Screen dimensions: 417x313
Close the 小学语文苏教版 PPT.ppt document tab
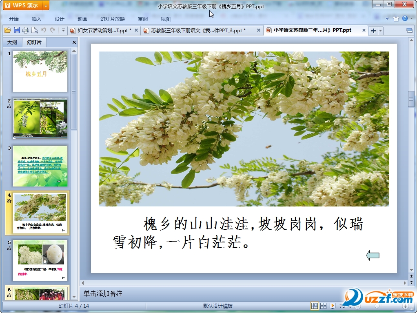pos(364,30)
